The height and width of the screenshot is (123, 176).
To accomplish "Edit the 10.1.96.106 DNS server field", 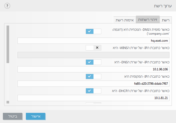I will click(93, 69).
